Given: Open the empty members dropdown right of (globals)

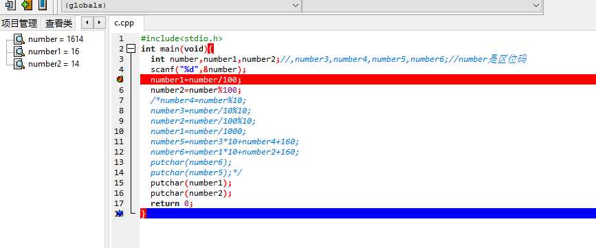Looking at the screenshot, I should tap(422, 5).
